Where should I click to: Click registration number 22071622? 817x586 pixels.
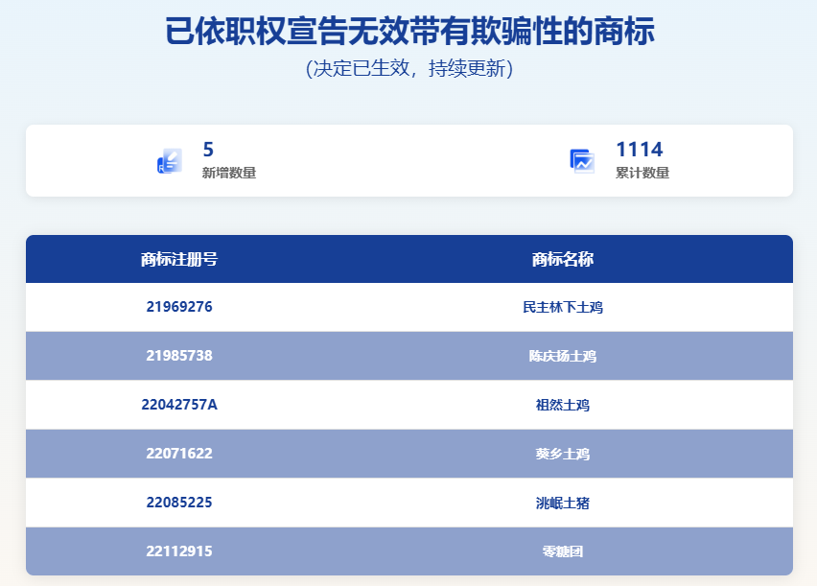(x=179, y=454)
